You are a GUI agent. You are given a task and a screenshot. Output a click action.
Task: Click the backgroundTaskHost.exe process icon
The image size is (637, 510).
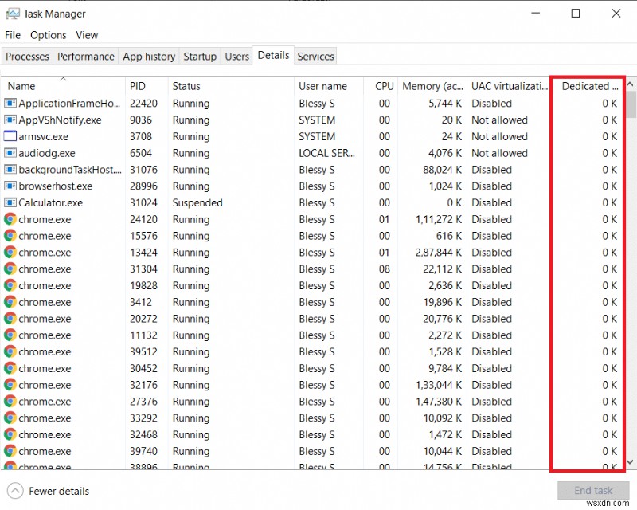[9, 170]
